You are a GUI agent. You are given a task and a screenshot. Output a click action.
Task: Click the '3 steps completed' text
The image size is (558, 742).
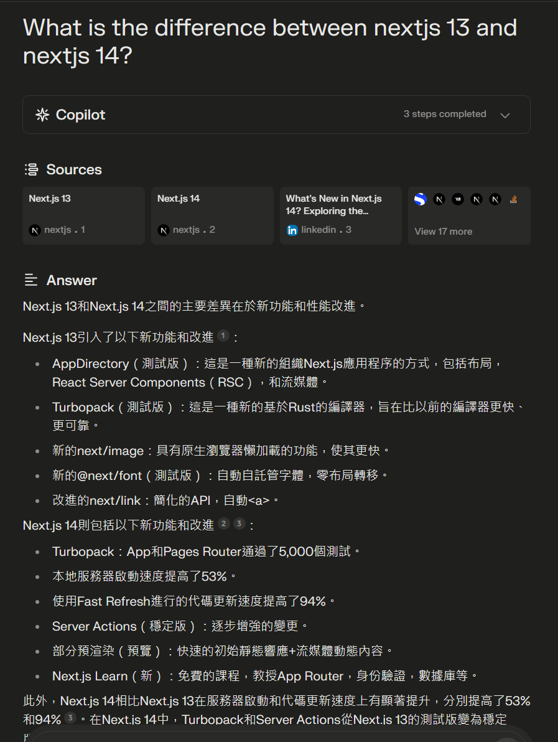click(x=445, y=114)
